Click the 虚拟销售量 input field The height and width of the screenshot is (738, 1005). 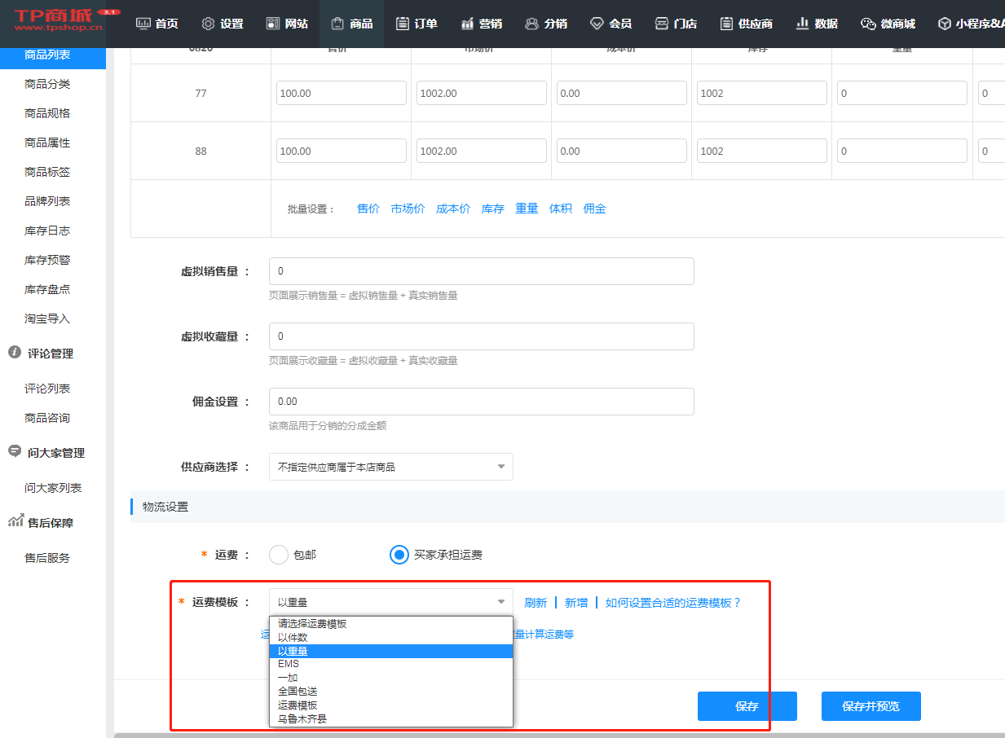coord(481,271)
